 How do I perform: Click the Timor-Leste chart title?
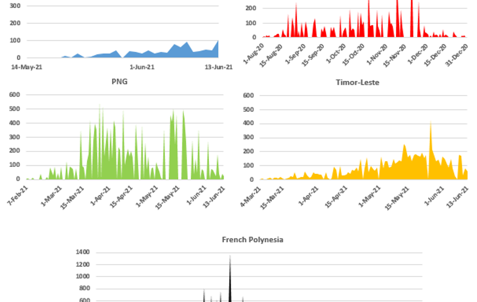coord(357,83)
